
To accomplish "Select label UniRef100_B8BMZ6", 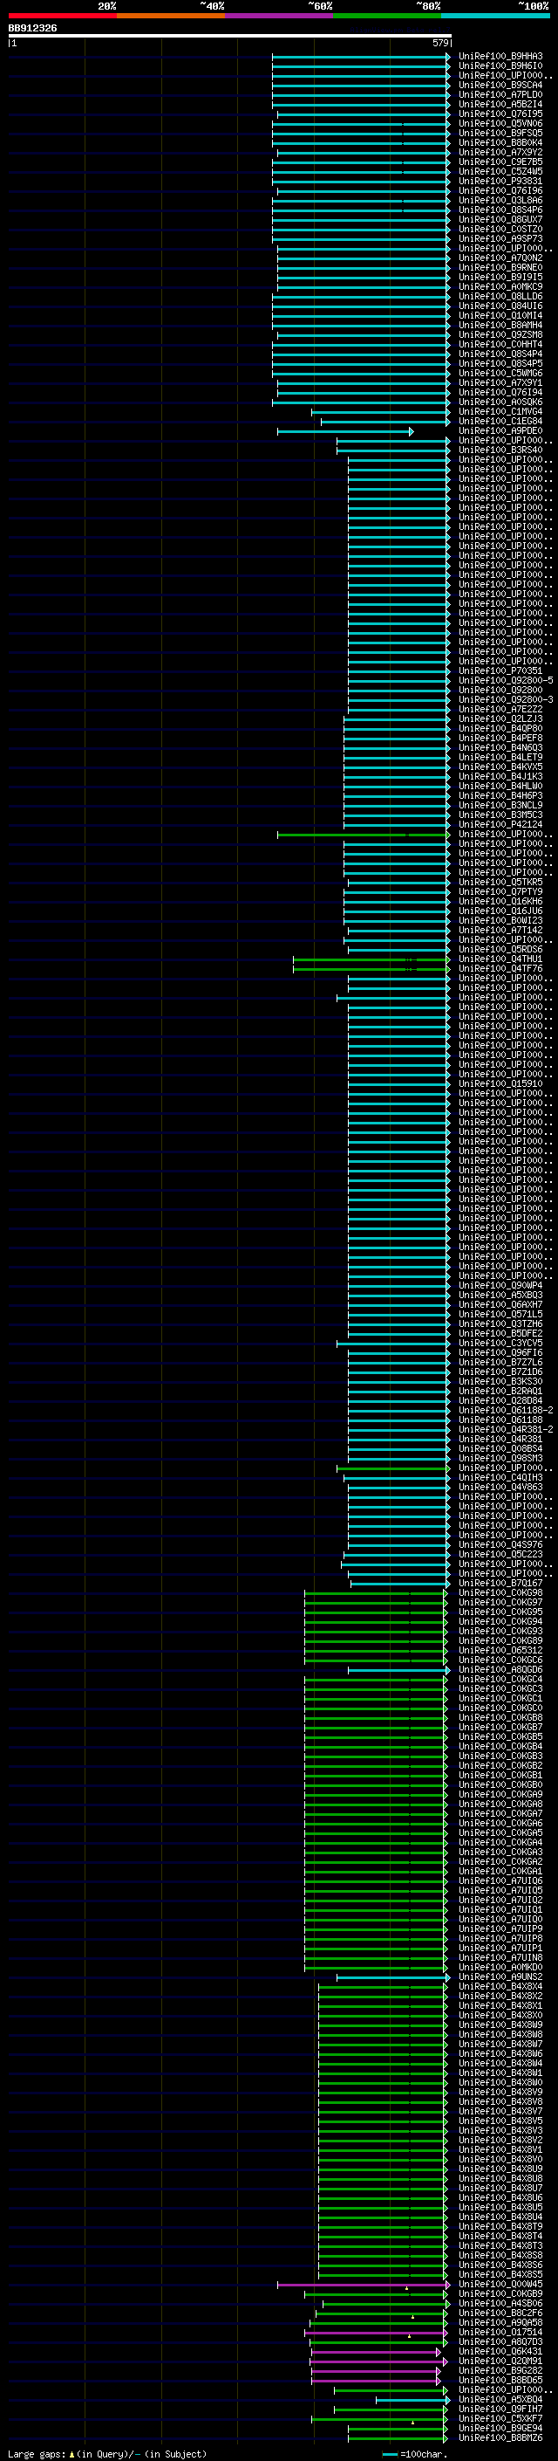I will coord(500,2438).
